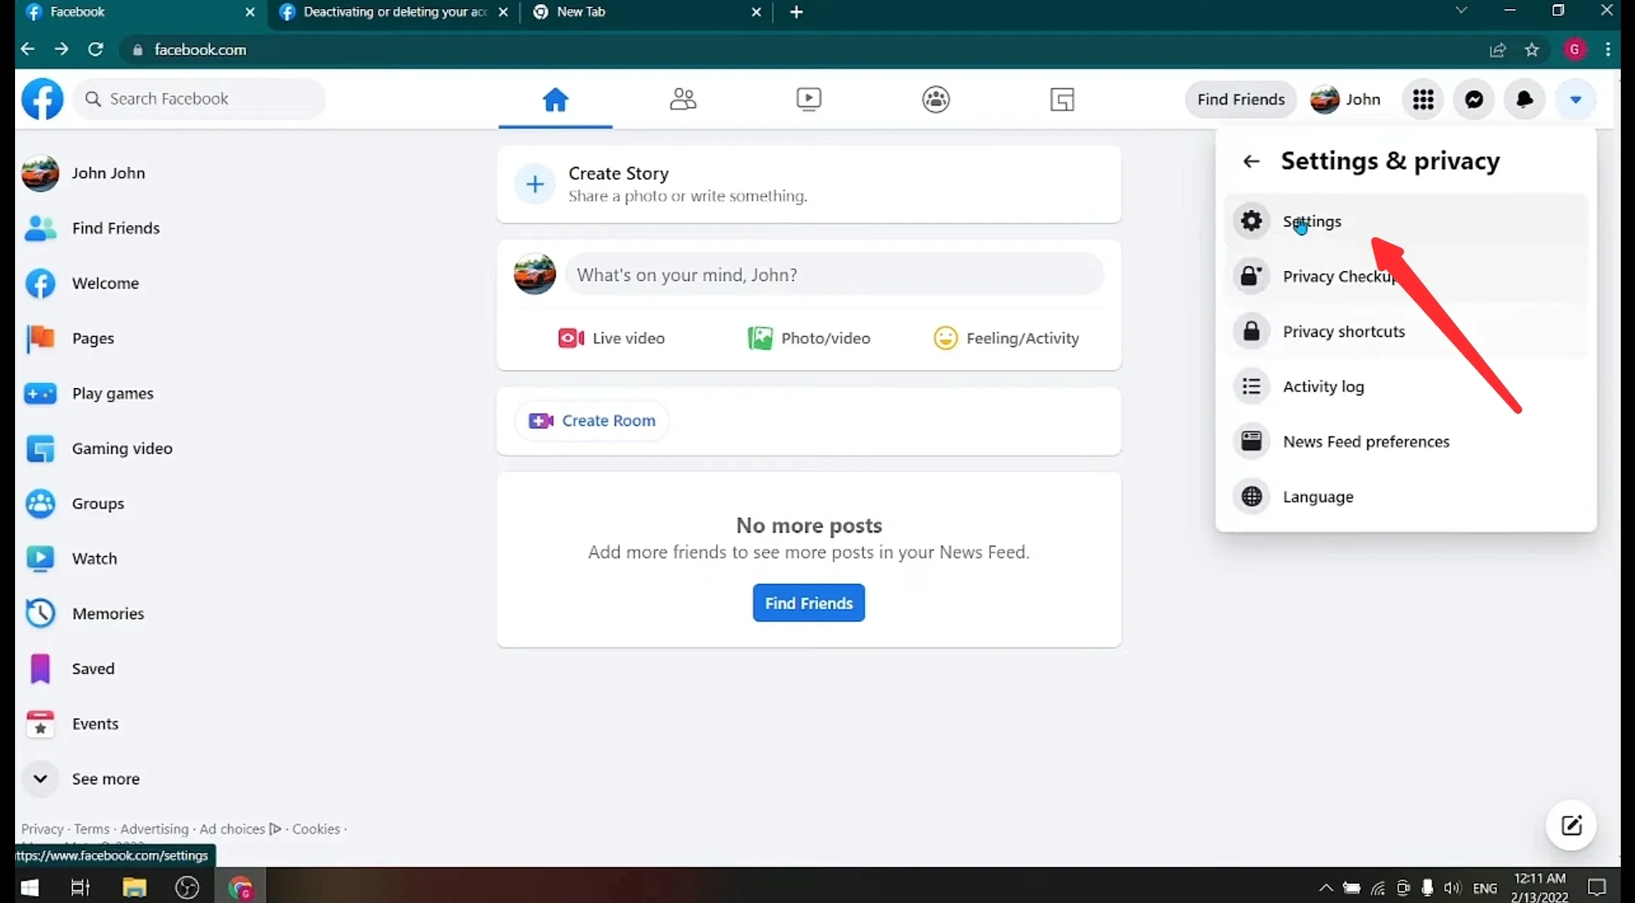1635x903 pixels.
Task: Open Events in left sidebar
Action: click(x=73, y=724)
